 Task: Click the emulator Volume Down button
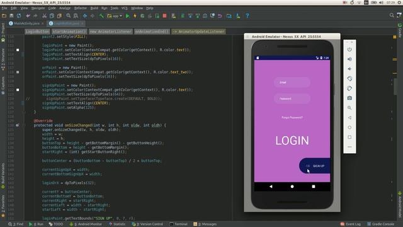tap(349, 69)
